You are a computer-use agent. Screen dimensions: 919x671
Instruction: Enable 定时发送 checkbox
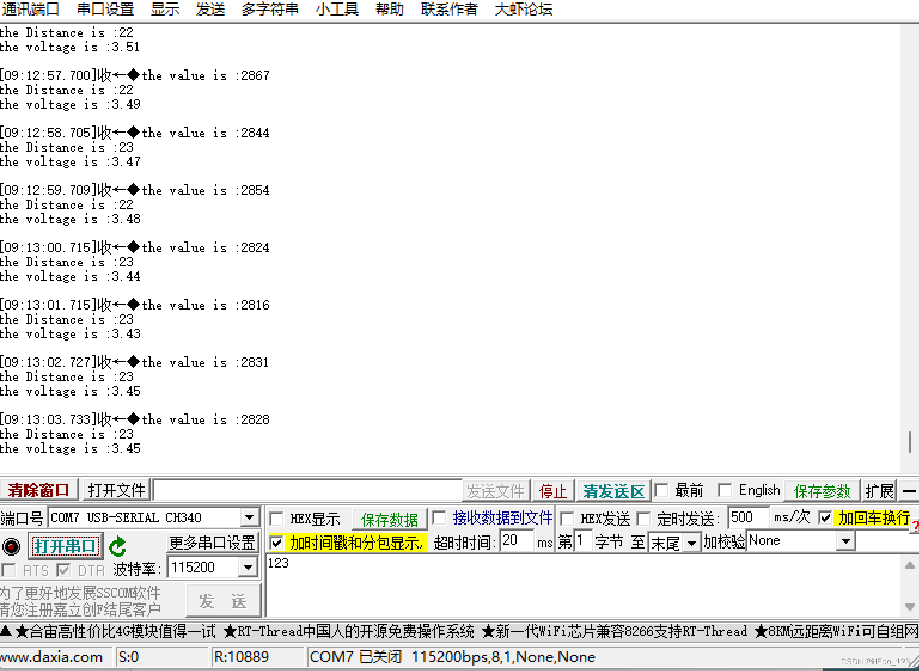643,519
